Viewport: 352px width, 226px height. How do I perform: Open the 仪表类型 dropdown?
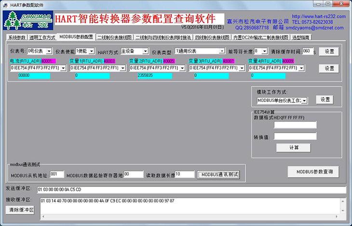pos(222,51)
